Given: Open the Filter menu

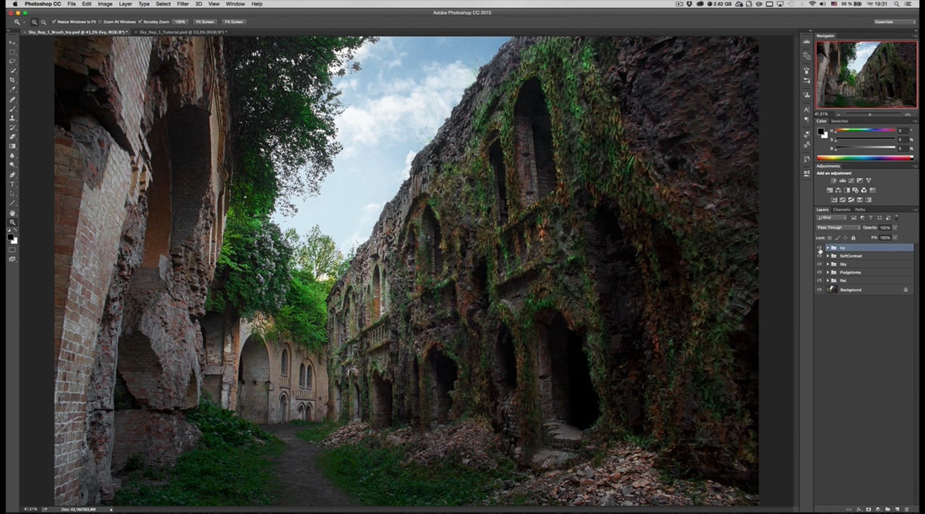Looking at the screenshot, I should tap(183, 4).
